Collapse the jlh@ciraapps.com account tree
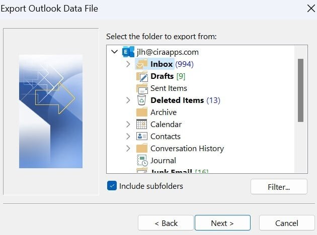 point(114,52)
